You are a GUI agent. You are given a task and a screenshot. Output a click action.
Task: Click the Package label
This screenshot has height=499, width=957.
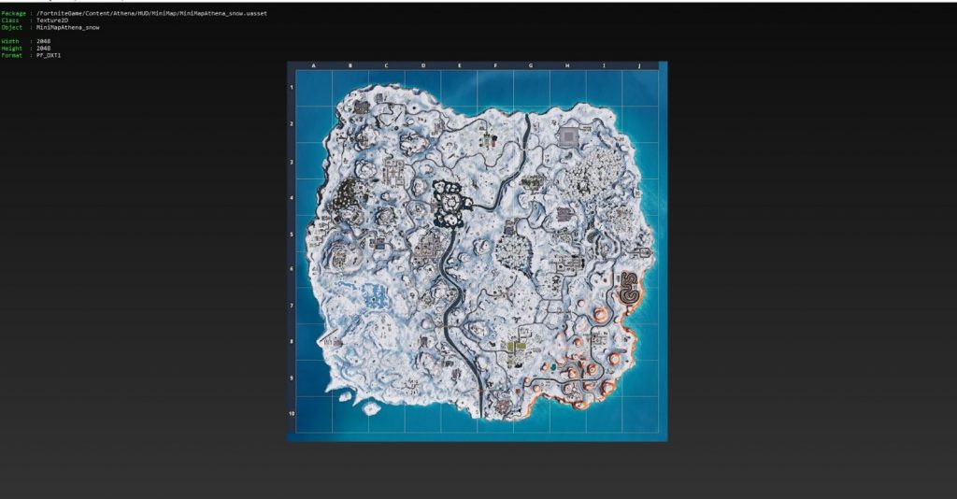click(x=12, y=13)
